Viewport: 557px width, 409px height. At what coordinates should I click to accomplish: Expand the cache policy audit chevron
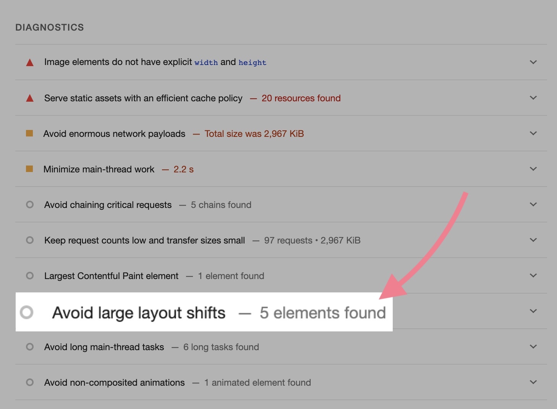[x=533, y=98]
